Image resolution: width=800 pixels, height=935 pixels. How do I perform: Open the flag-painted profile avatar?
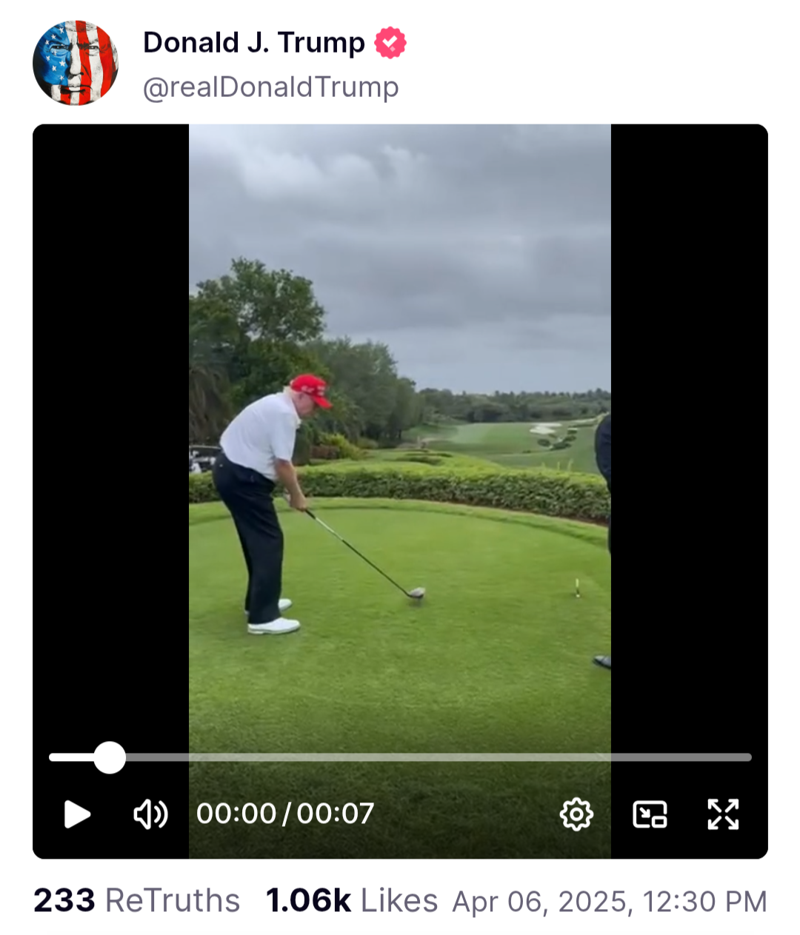(76, 63)
